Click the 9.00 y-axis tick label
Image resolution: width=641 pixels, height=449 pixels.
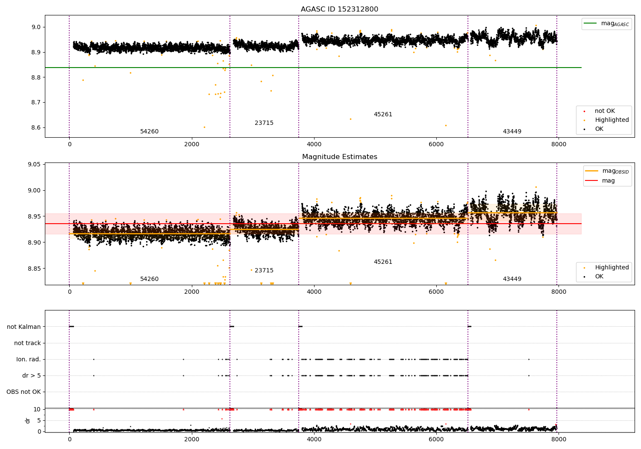pyautogui.click(x=34, y=190)
